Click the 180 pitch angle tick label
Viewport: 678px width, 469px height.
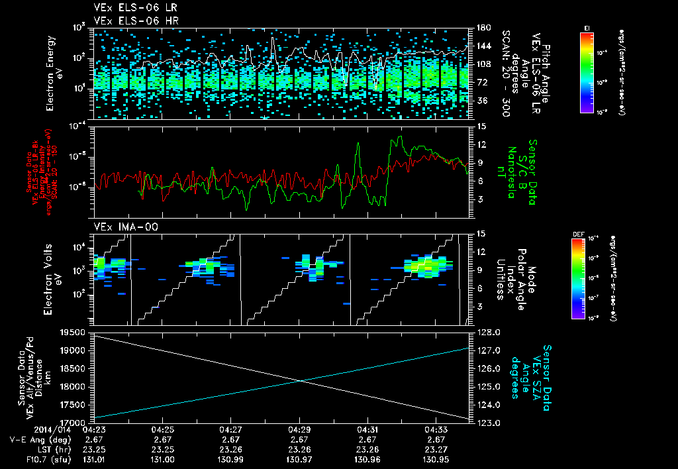tap(483, 28)
